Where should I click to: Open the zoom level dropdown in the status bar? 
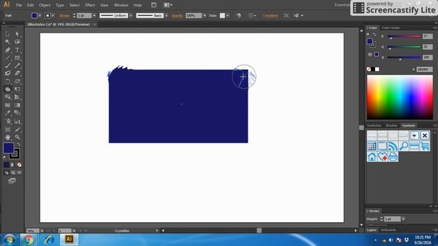(42, 231)
